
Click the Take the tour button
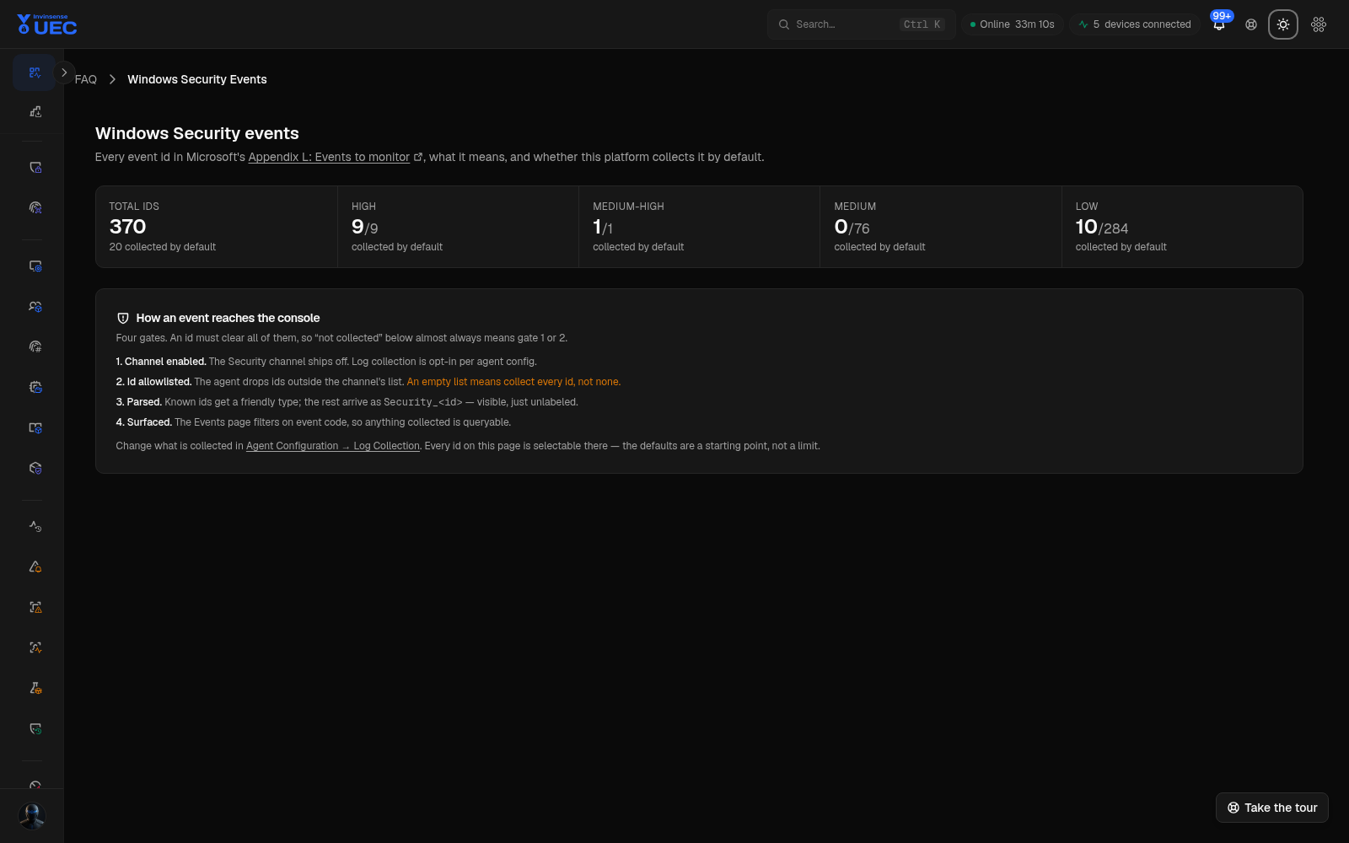click(x=1271, y=808)
